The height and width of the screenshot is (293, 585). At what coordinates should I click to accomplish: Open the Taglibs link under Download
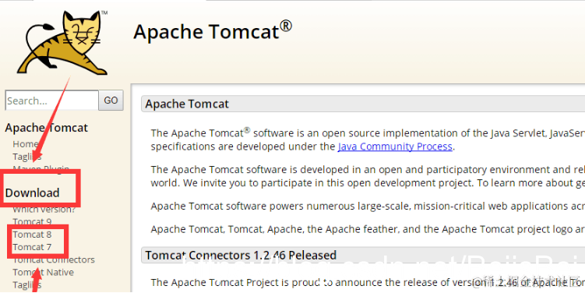26,285
